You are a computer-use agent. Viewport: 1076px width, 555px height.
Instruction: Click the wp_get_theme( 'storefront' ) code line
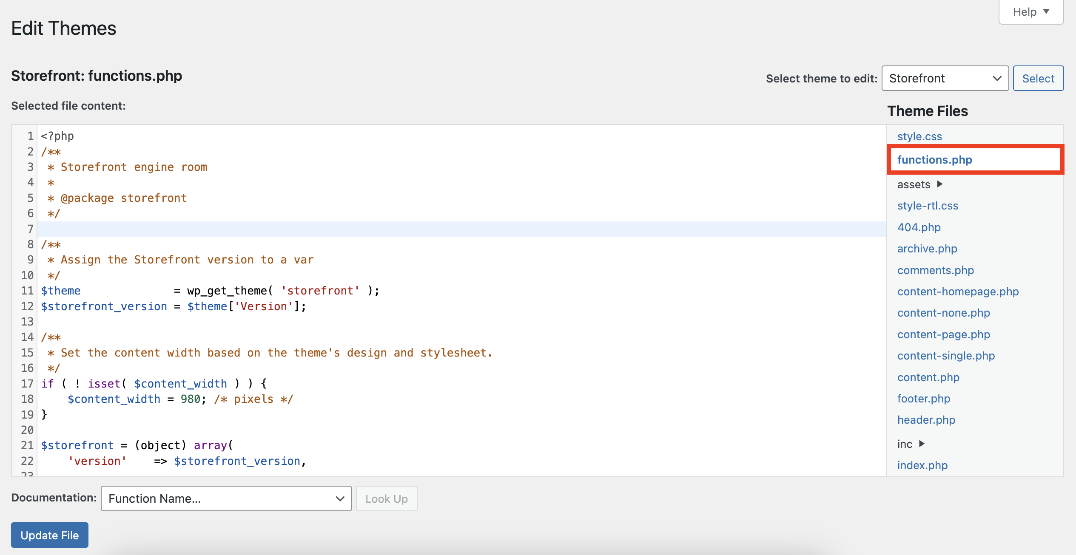210,291
